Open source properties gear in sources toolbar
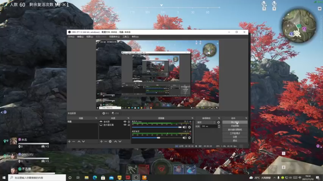 tap(110, 142)
